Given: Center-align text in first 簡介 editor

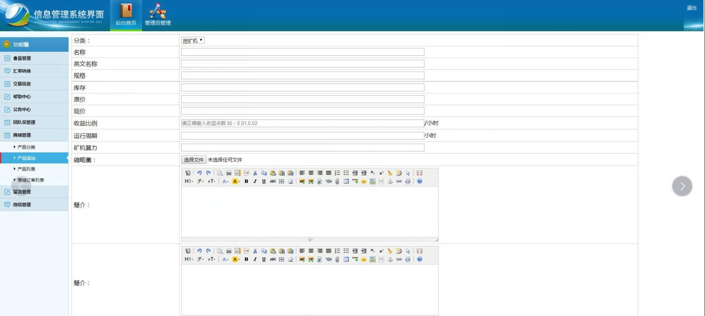Looking at the screenshot, I should pos(311,173).
